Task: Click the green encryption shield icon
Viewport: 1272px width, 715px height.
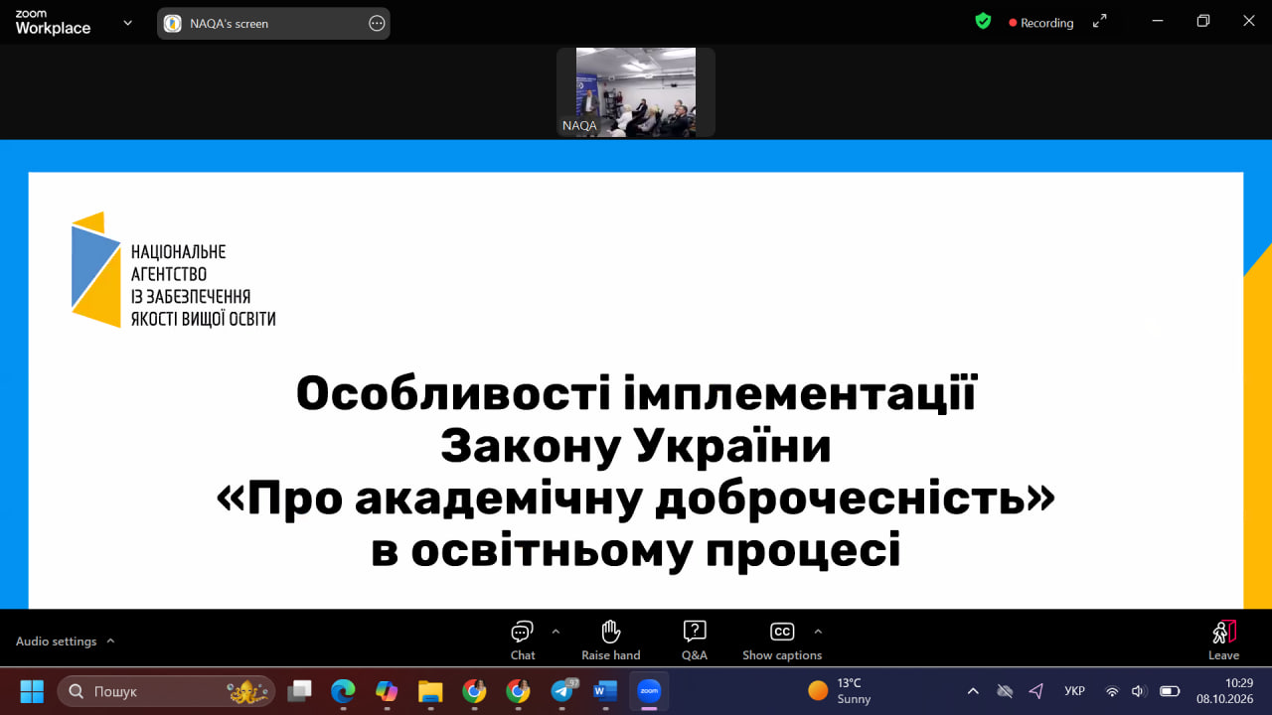Action: click(983, 21)
